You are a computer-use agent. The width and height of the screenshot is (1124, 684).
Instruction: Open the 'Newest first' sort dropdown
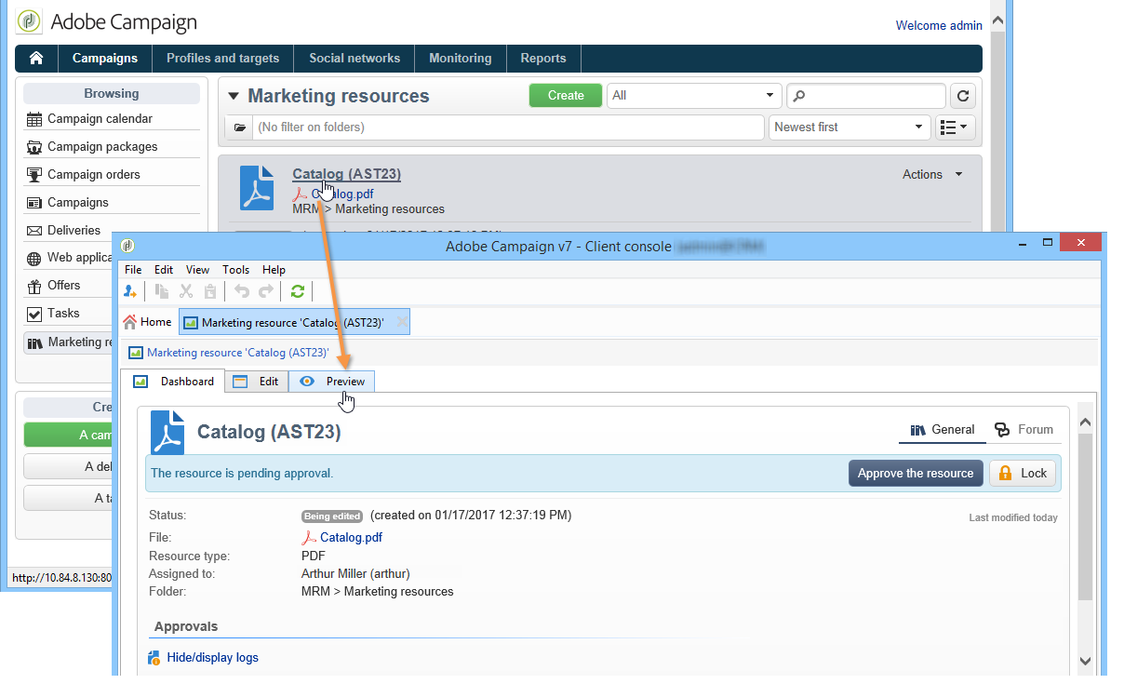(850, 127)
